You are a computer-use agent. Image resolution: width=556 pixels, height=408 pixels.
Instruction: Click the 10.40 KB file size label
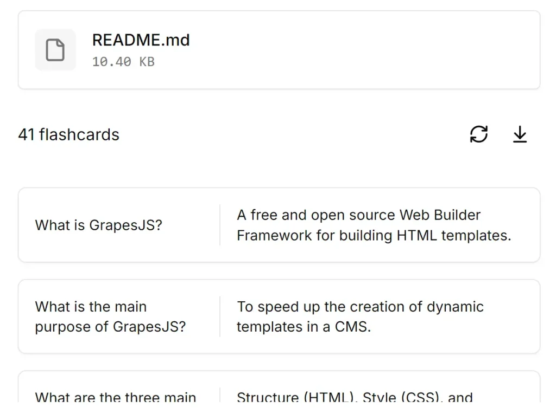coord(123,61)
